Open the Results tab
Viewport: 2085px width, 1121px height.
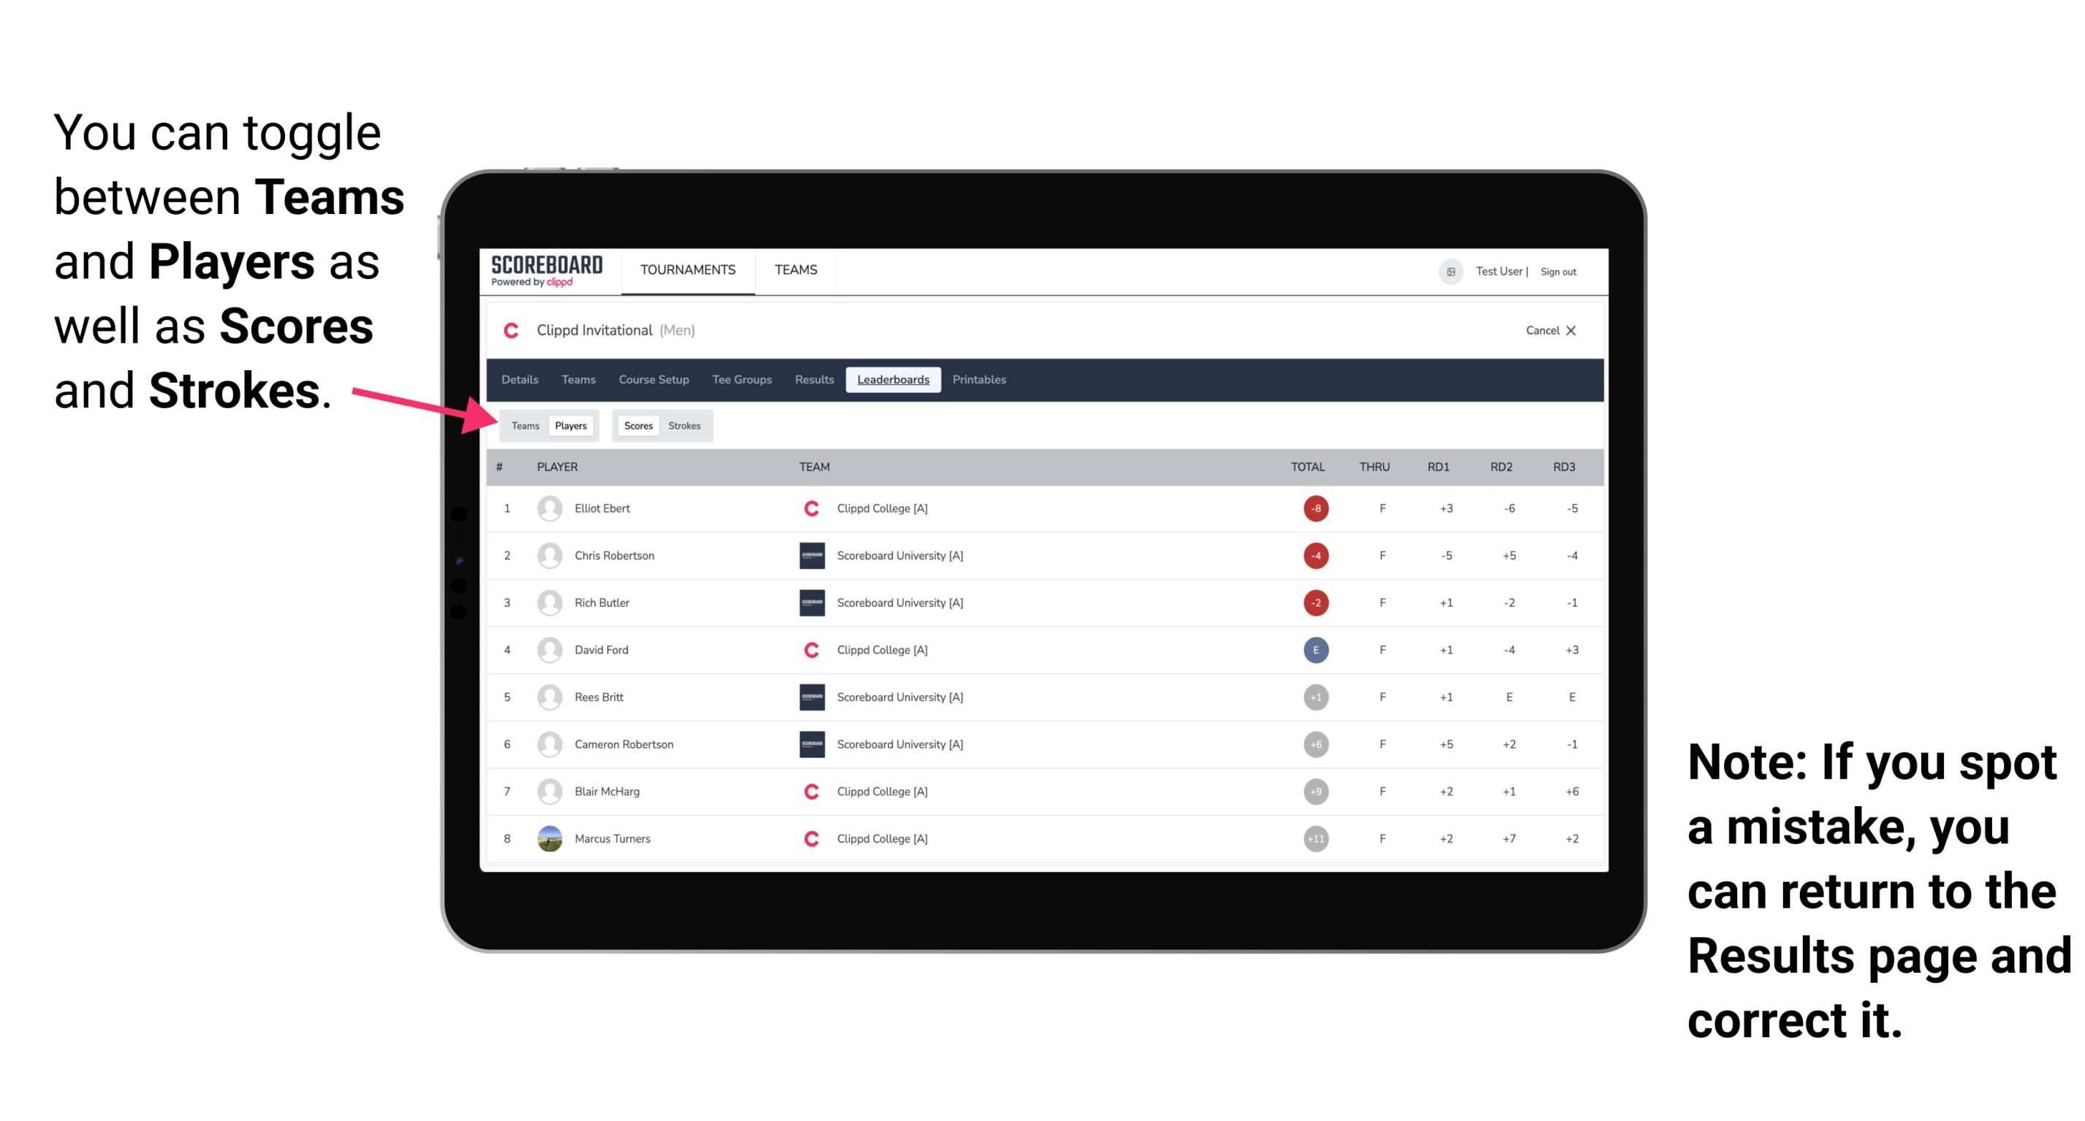815,380
